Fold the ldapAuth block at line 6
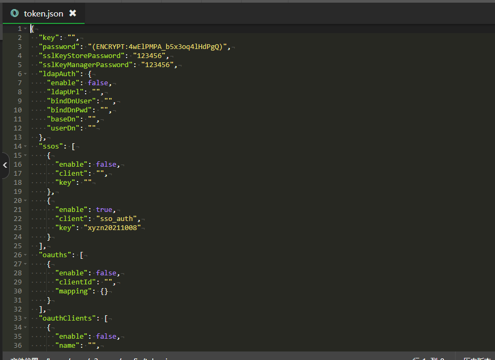The height and width of the screenshot is (360, 495). [26, 73]
